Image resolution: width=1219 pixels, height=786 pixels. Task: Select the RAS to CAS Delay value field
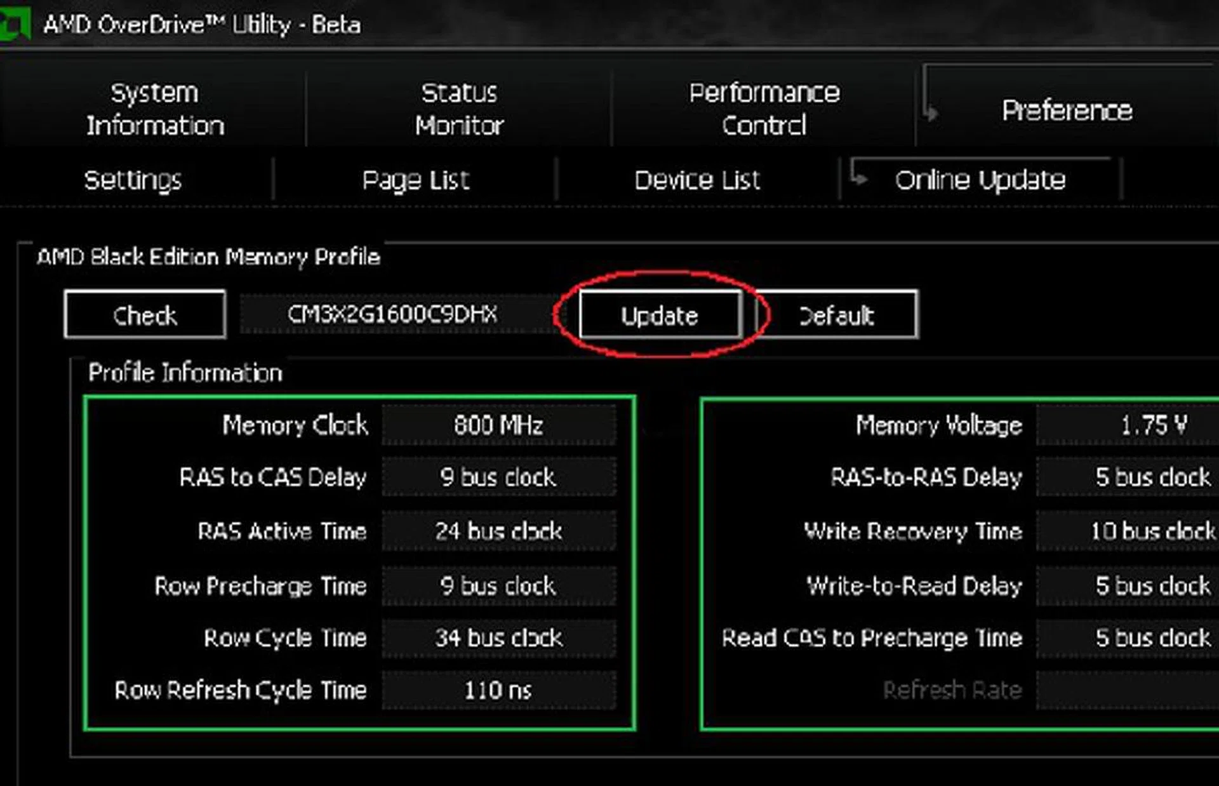coord(498,478)
